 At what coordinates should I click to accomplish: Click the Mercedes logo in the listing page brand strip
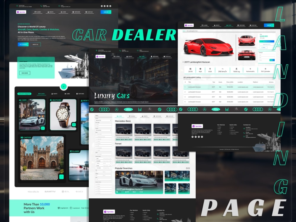(x=117, y=110)
